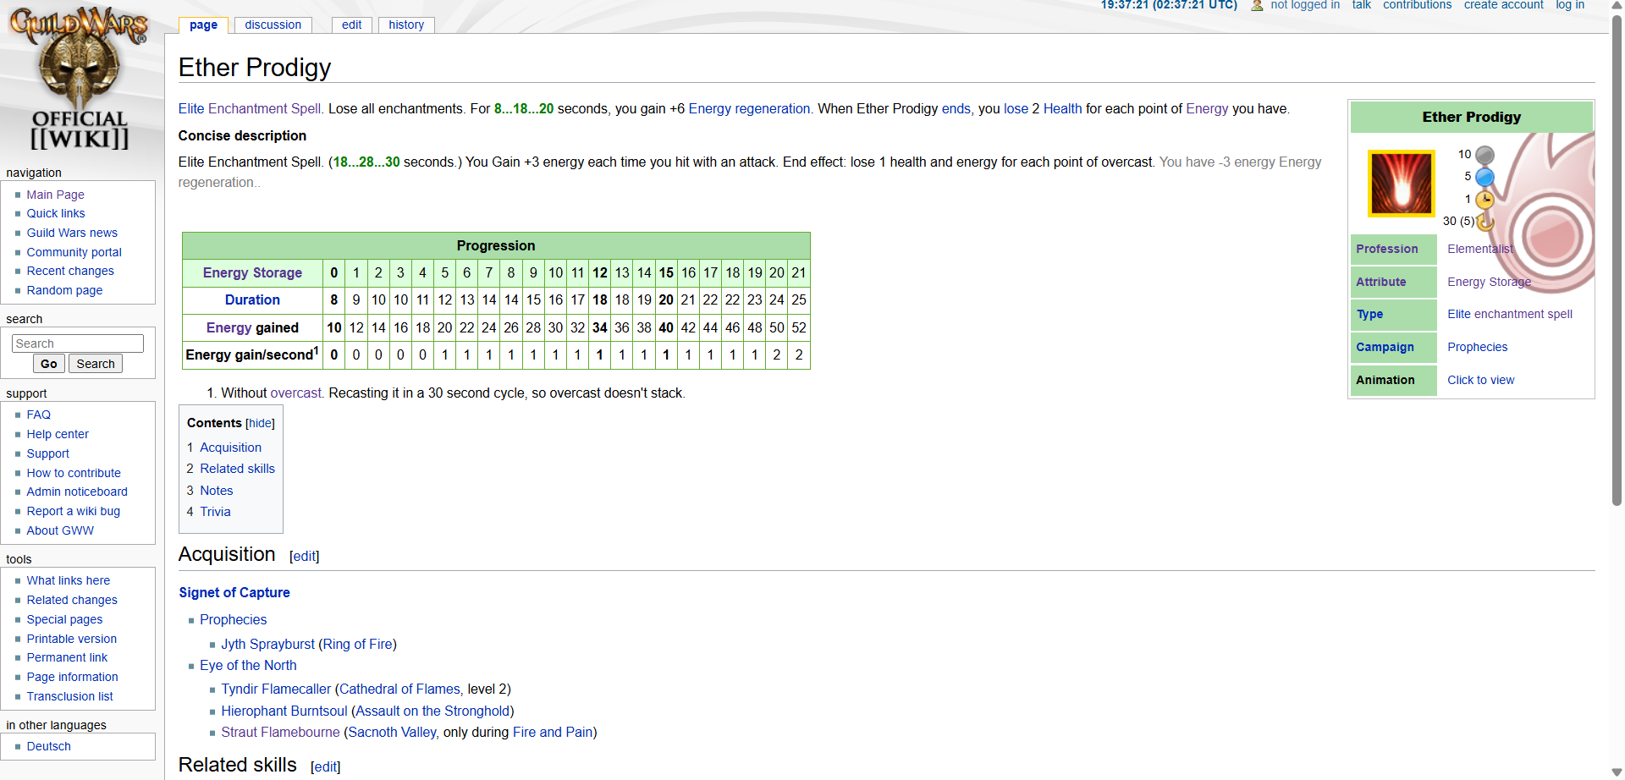Image resolution: width=1625 pixels, height=780 pixels.
Task: Open Elite enchantment spell type link
Action: [x=1510, y=314]
